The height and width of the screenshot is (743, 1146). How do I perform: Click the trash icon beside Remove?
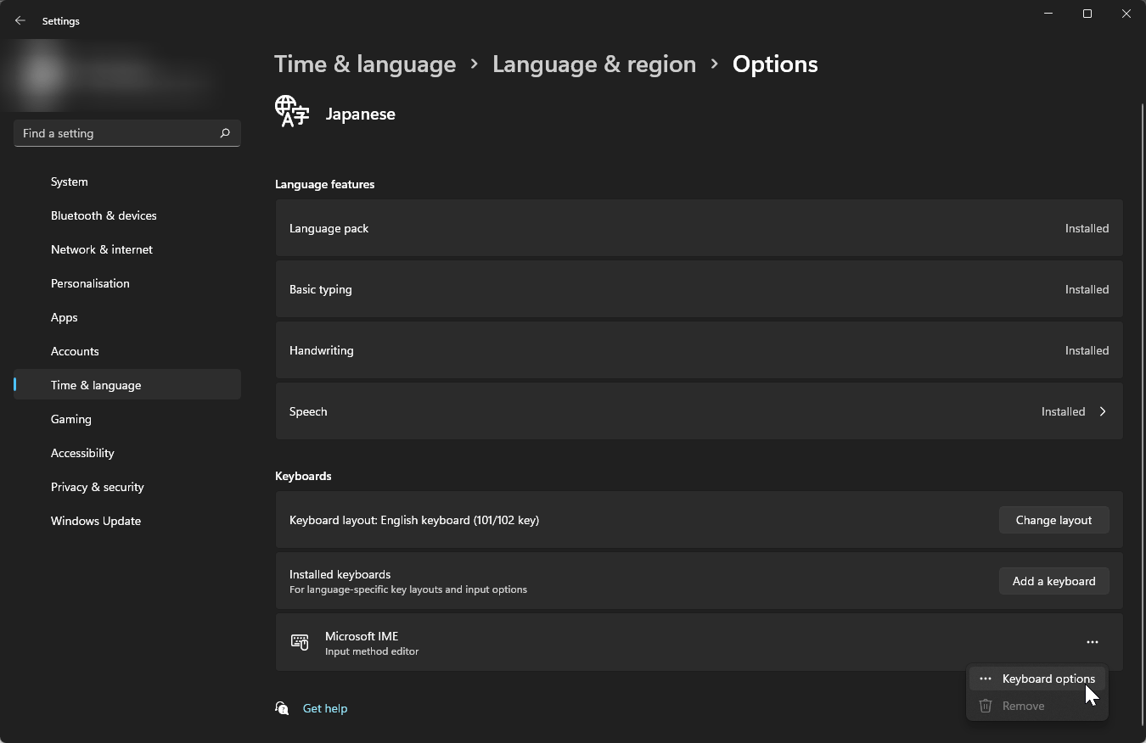[986, 706]
